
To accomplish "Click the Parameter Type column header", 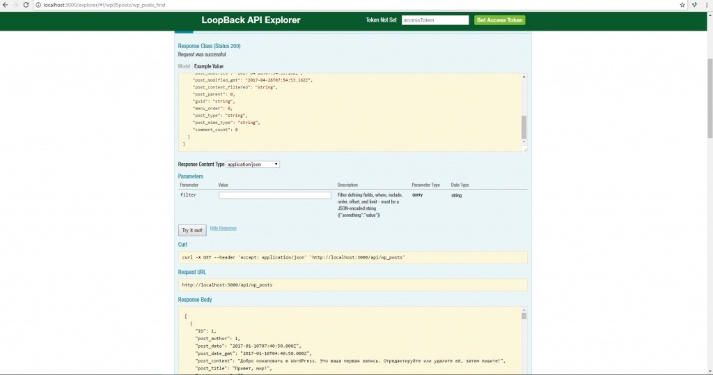I will 425,185.
